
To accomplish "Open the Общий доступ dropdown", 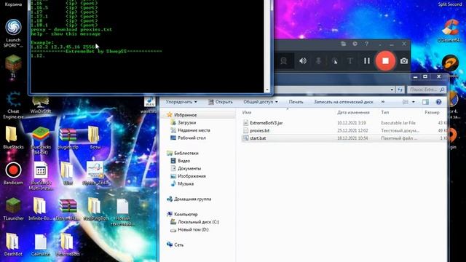I will [x=261, y=102].
